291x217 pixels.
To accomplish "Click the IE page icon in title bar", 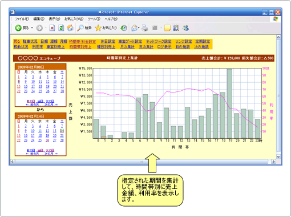I will tap(13, 12).
